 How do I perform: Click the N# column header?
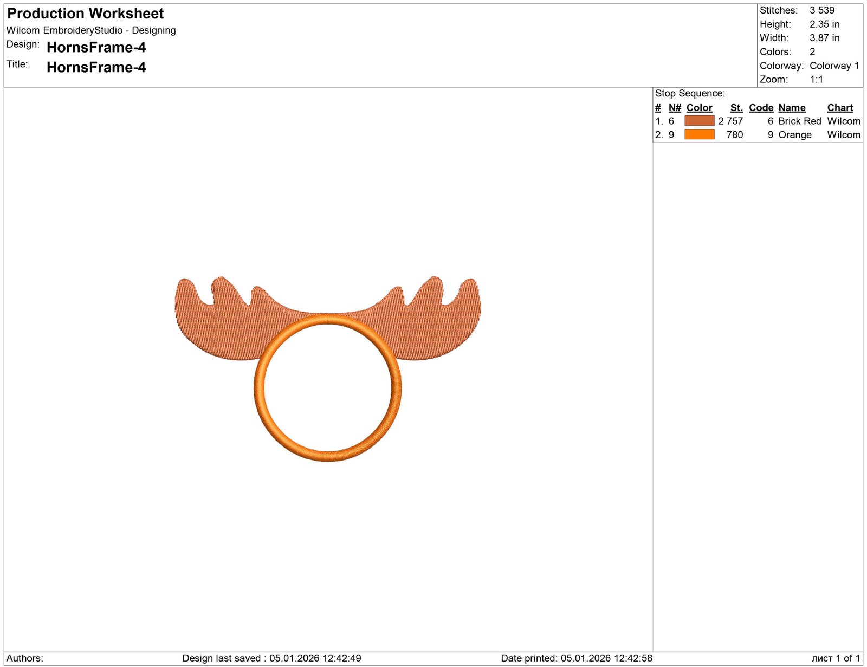675,108
